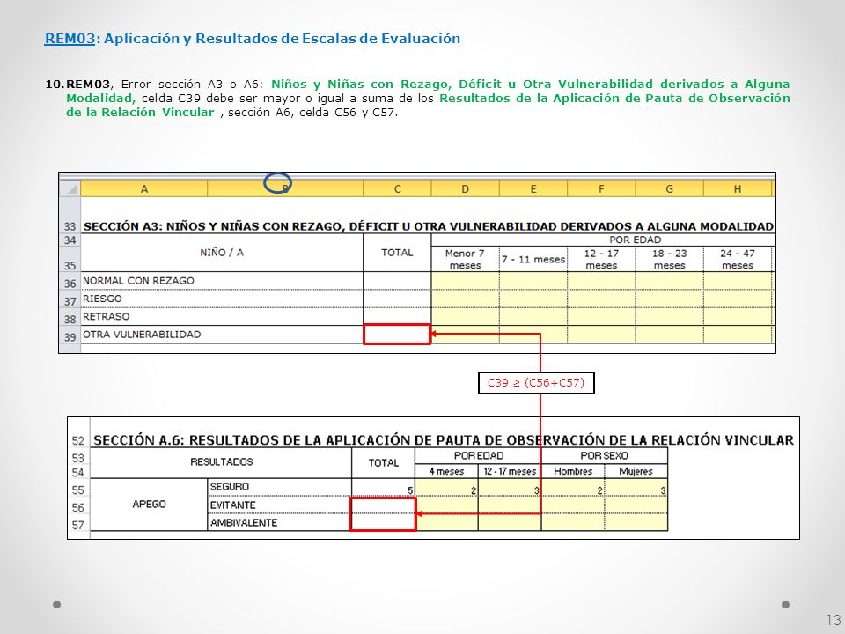Click SEGURO Mujeres cell showing 3
This screenshot has height=634, width=845.
[636, 487]
